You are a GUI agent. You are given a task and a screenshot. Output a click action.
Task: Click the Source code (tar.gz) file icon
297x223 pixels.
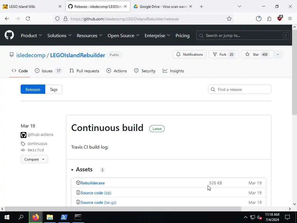[x=78, y=202]
